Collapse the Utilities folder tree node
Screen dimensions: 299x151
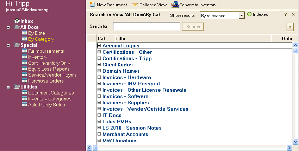click(x=8, y=87)
